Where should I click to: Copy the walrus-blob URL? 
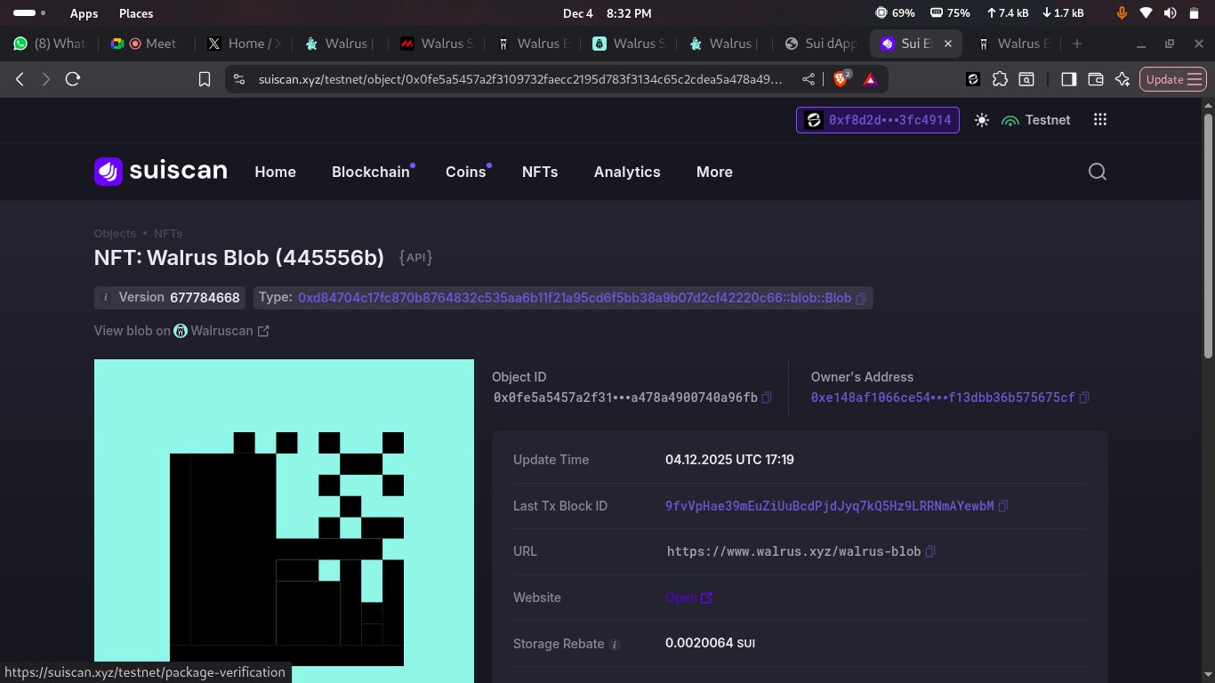coord(930,551)
